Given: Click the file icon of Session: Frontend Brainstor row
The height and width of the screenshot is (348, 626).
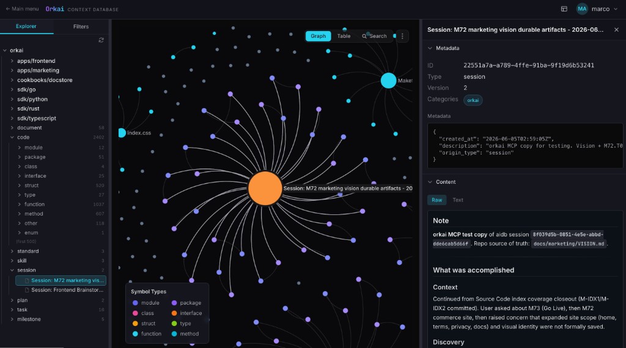Looking at the screenshot, I should (x=27, y=290).
